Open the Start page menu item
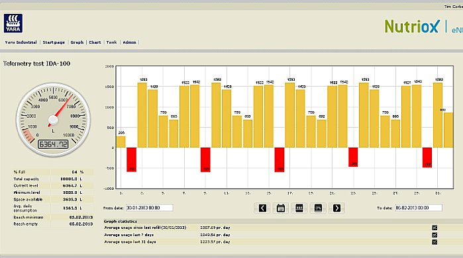463x258 pixels. click(54, 42)
